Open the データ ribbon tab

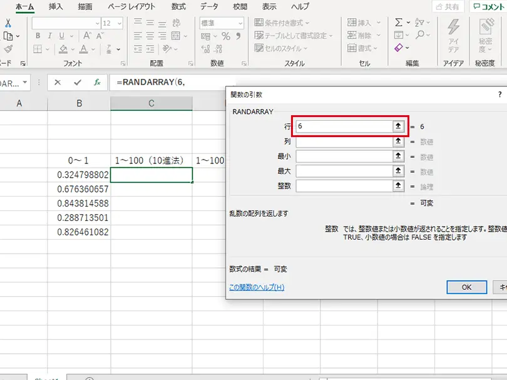210,7
